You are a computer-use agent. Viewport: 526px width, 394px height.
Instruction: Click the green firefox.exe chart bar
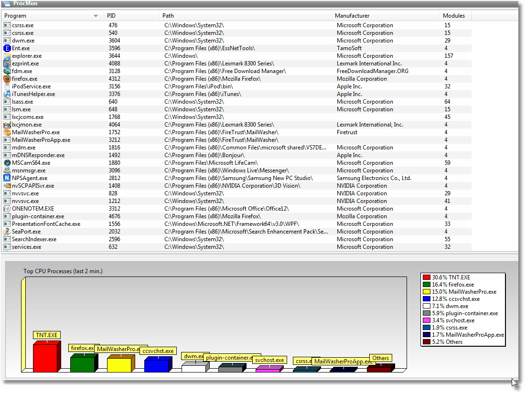[84, 363]
